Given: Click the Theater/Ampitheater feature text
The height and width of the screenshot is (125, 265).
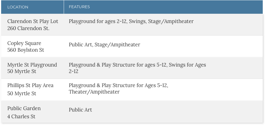Looking at the screenshot, I should 94,92.
